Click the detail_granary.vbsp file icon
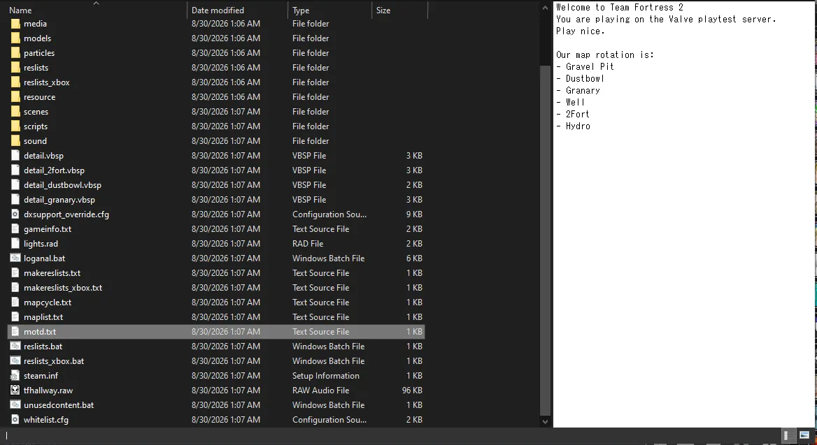Viewport: 817px width, 445px height. click(x=15, y=199)
